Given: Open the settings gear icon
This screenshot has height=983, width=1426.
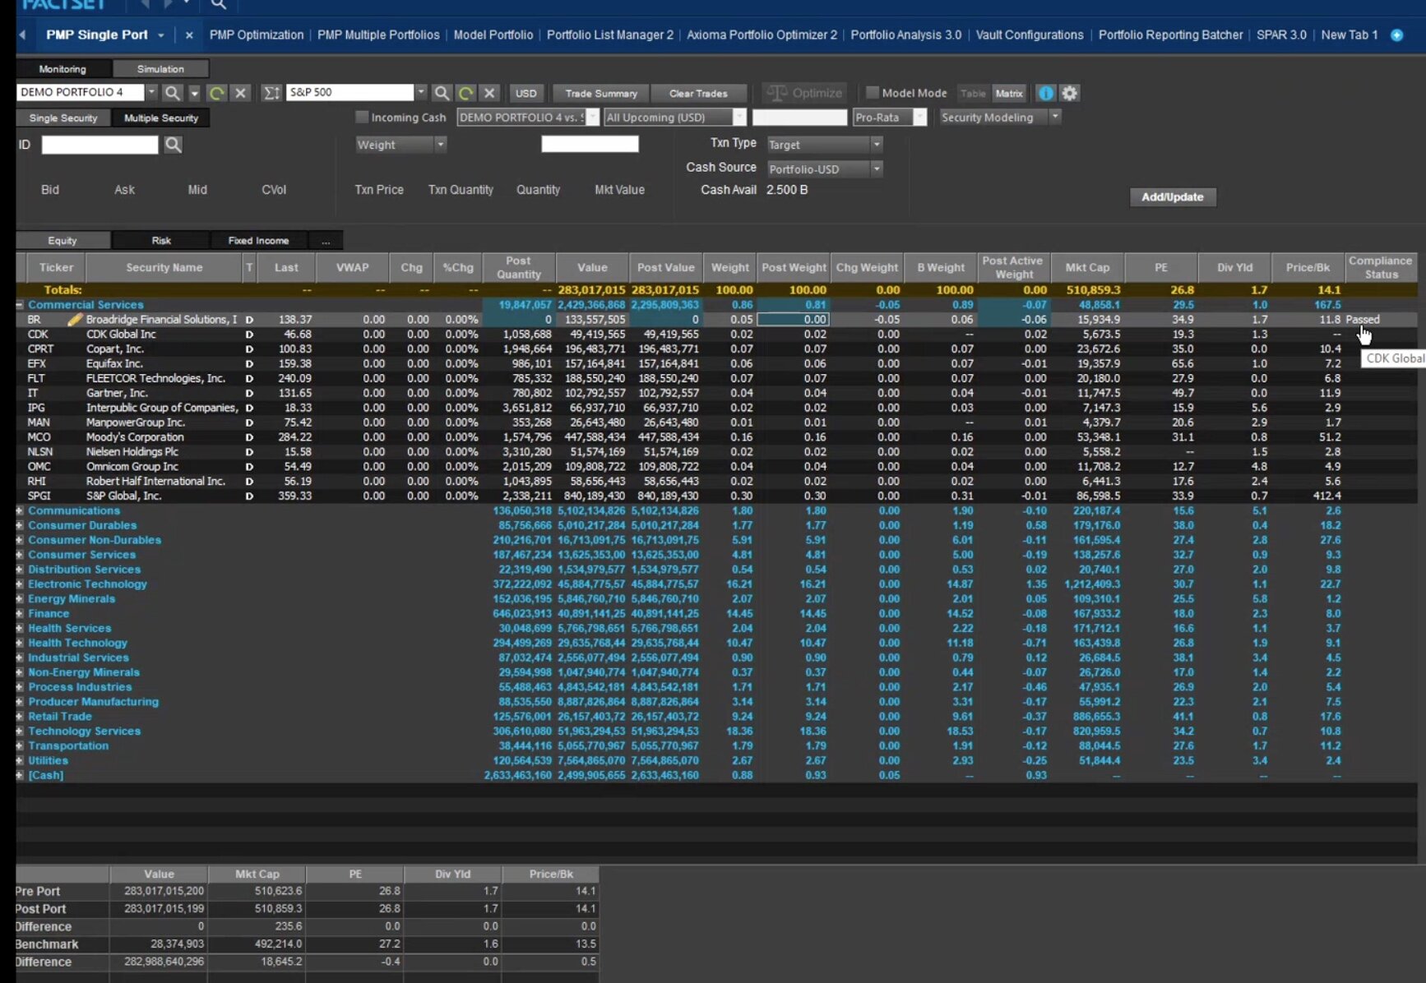Looking at the screenshot, I should coord(1069,93).
